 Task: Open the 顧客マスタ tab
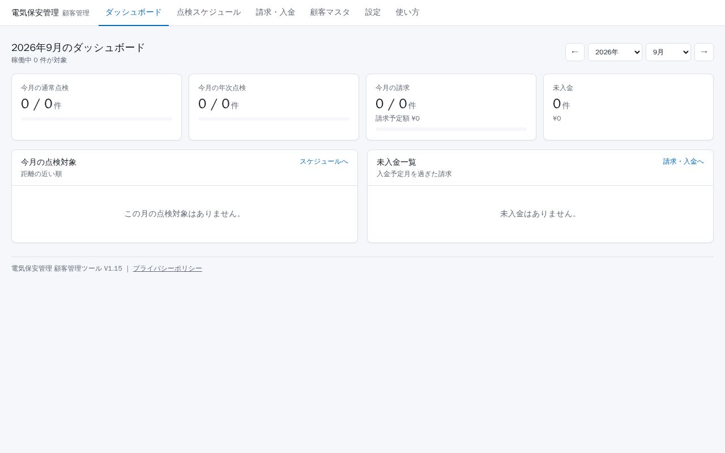click(330, 12)
